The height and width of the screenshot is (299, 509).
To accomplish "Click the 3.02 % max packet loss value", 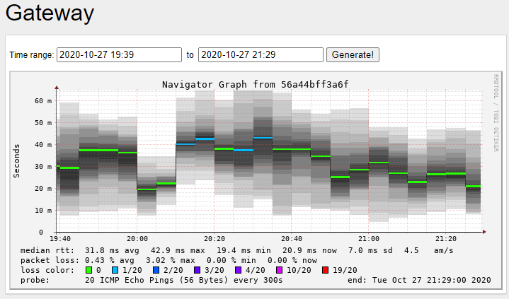I will [171, 260].
